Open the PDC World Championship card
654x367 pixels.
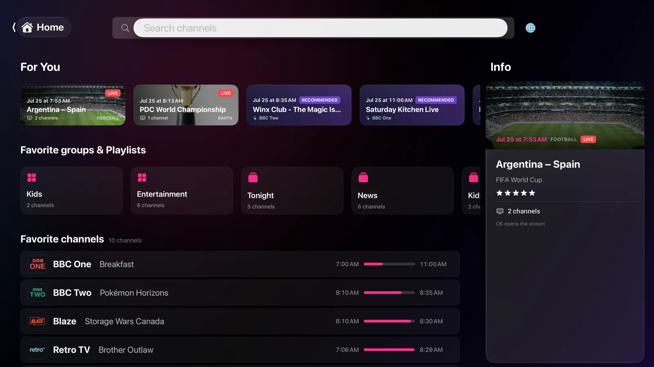tap(186, 105)
